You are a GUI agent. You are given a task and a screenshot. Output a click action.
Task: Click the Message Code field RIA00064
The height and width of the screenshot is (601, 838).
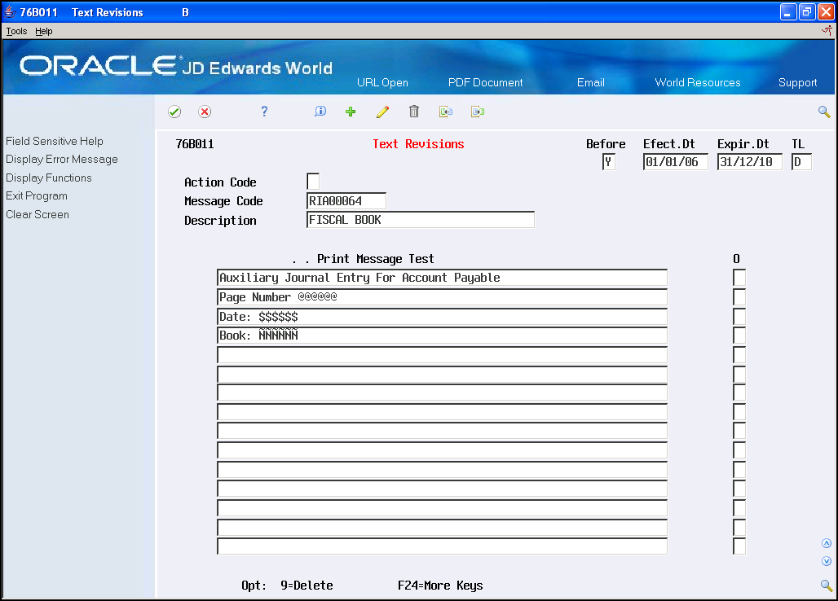(346, 200)
